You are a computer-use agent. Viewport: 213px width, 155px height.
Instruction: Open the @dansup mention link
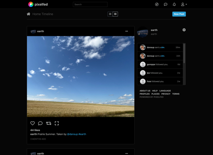[72, 134]
